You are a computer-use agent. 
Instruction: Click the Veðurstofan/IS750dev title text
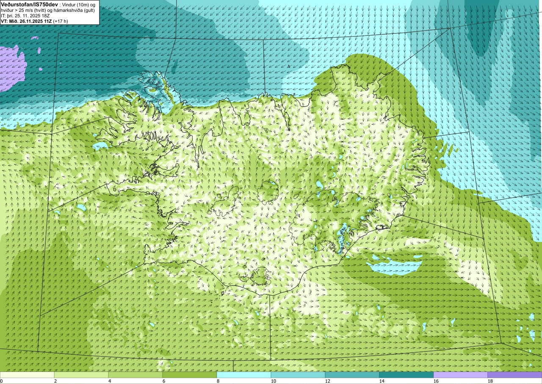(x=30, y=4)
